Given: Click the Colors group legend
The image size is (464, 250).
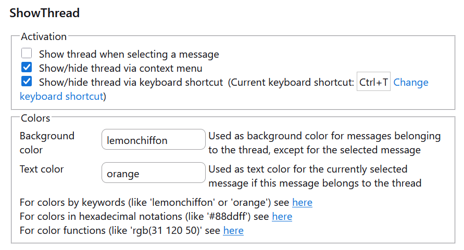Looking at the screenshot, I should point(35,118).
